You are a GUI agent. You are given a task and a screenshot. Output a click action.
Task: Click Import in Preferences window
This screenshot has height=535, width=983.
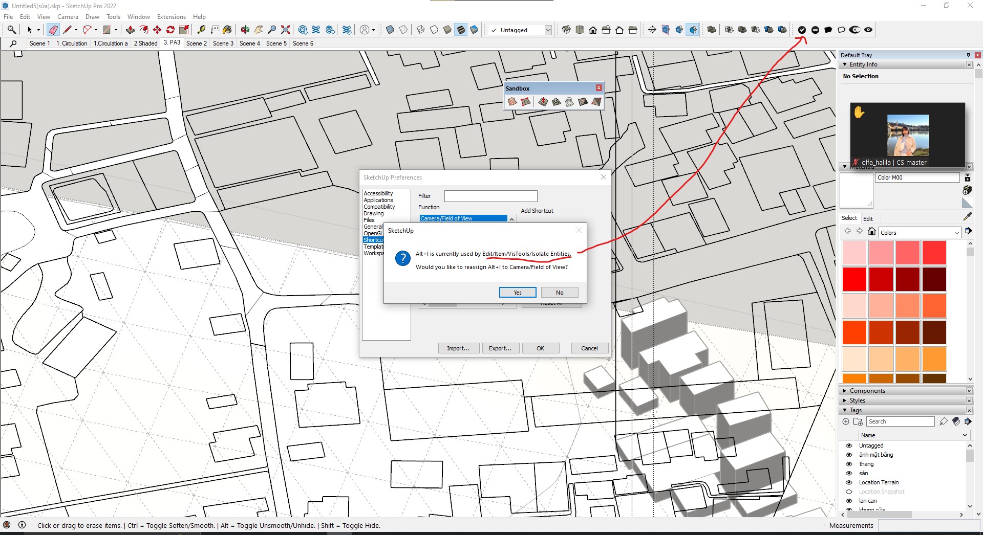click(x=458, y=348)
